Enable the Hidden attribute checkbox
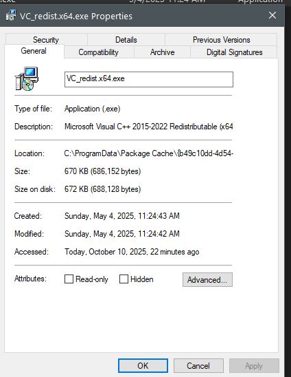Image resolution: width=291 pixels, height=377 pixels. point(124,279)
